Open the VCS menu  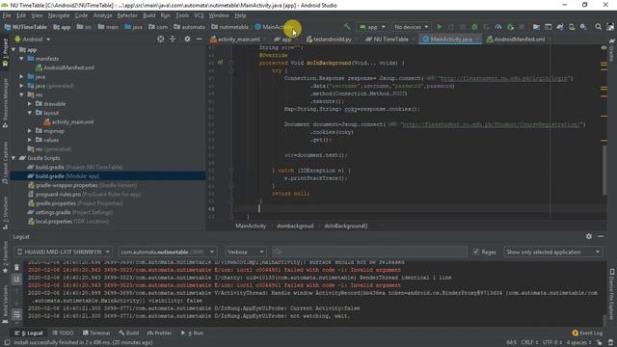point(199,15)
